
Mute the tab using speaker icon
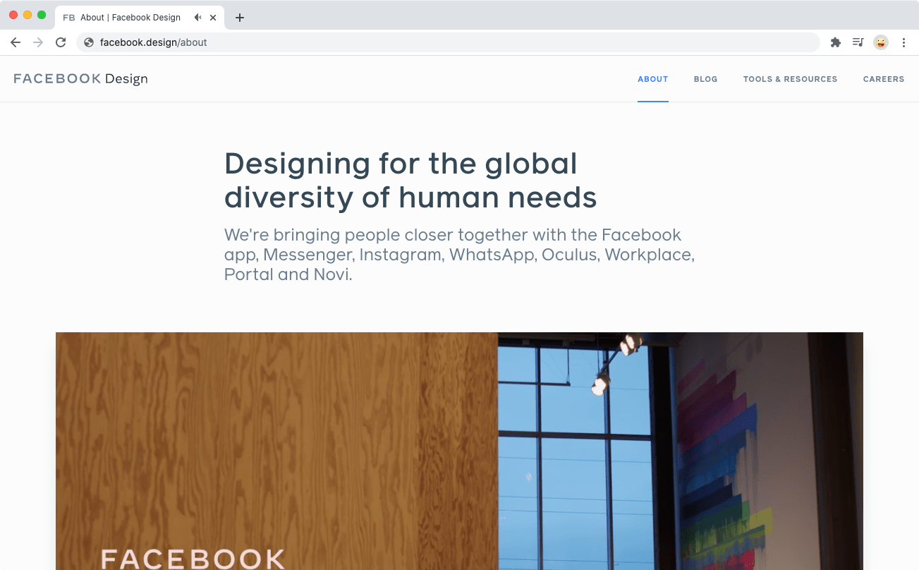coord(198,18)
